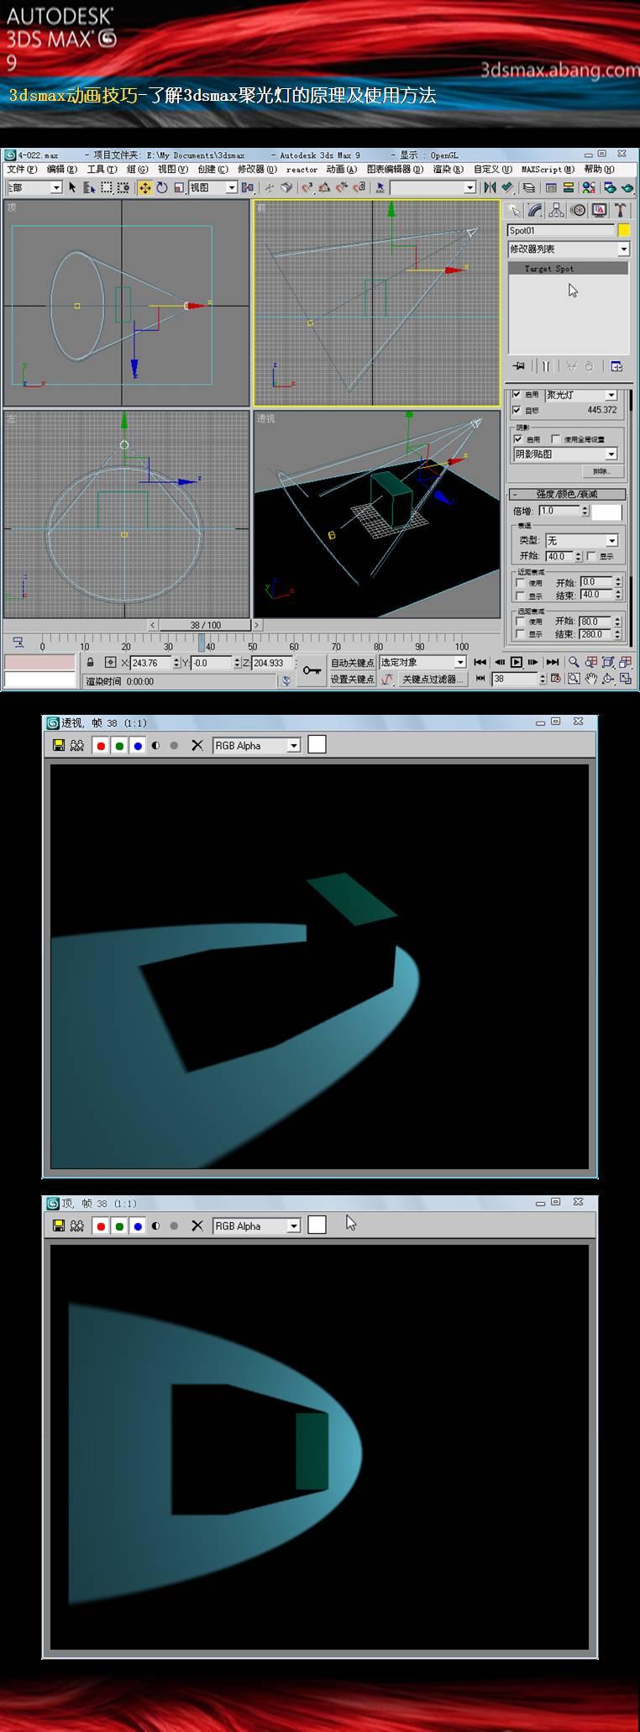Open Configure Modifier Sets icon
640x1732 pixels.
[x=616, y=366]
